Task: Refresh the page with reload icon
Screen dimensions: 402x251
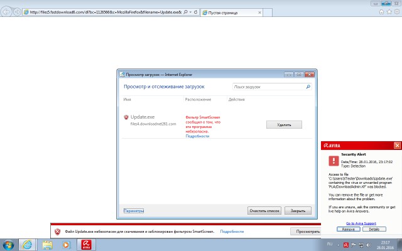Action: tap(195, 12)
